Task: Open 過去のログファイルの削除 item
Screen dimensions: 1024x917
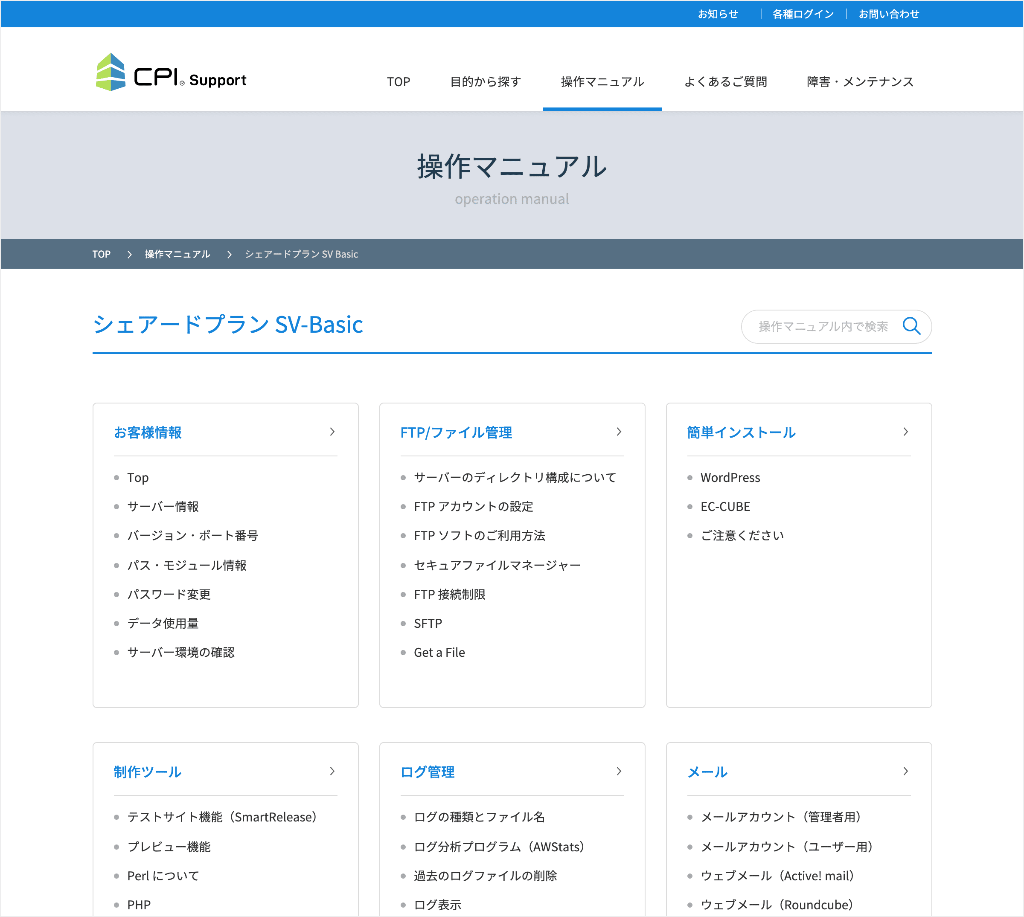Action: (485, 876)
